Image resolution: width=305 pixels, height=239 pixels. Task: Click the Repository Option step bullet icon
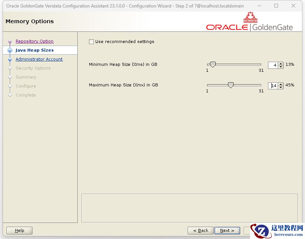[x=10, y=41]
